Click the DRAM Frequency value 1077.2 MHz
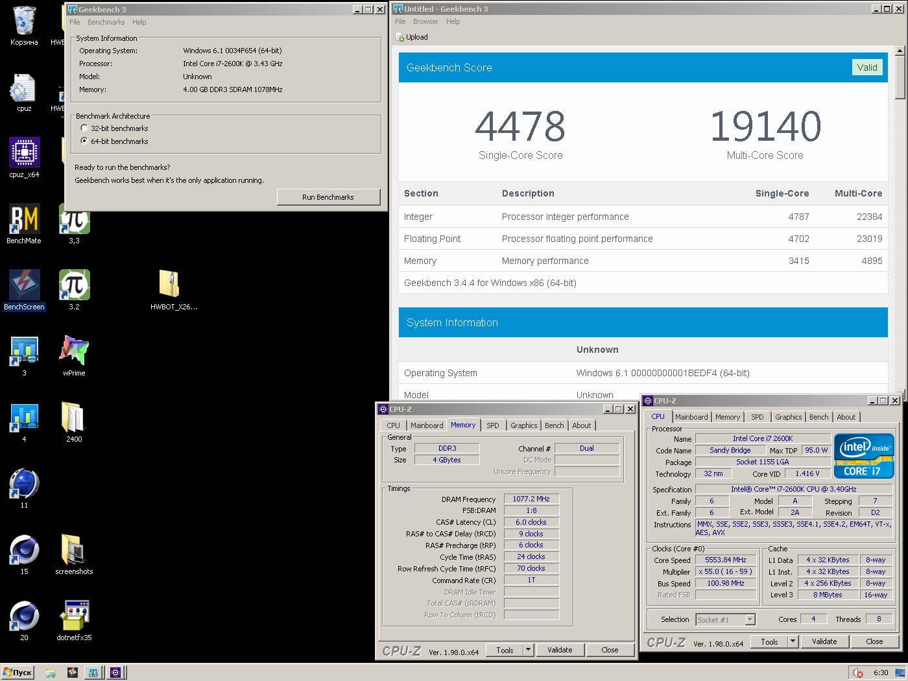908x681 pixels. [x=531, y=499]
